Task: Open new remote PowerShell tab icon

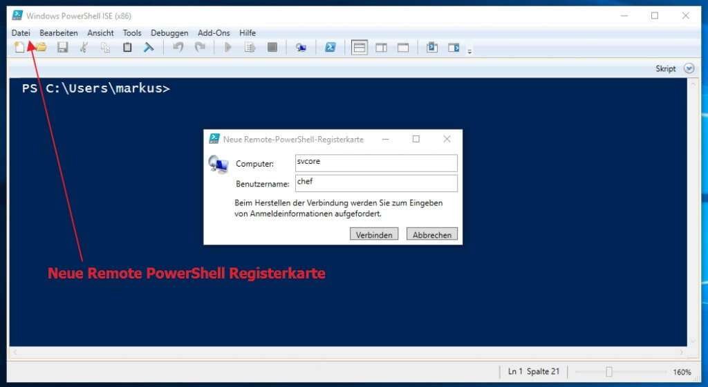Action: click(301, 48)
